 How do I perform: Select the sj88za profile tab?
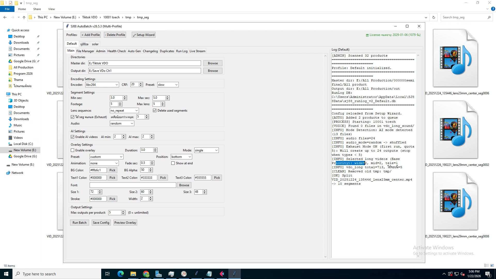point(84,44)
